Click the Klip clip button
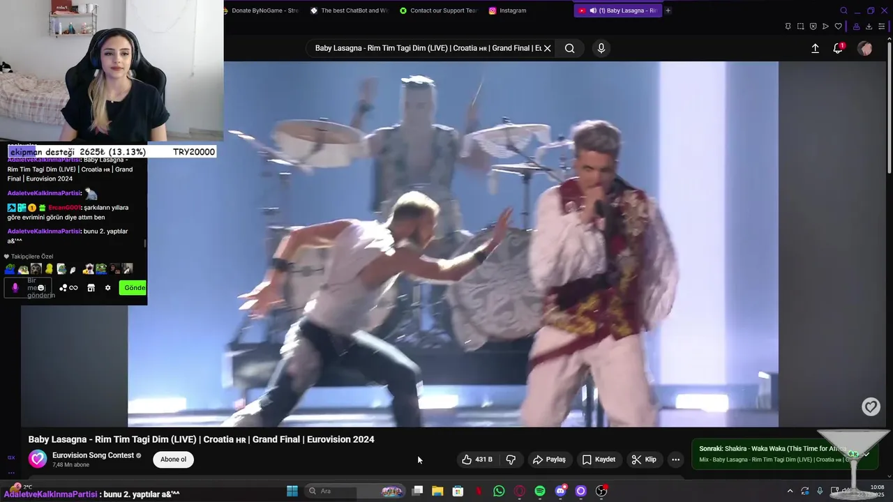 pyautogui.click(x=644, y=459)
